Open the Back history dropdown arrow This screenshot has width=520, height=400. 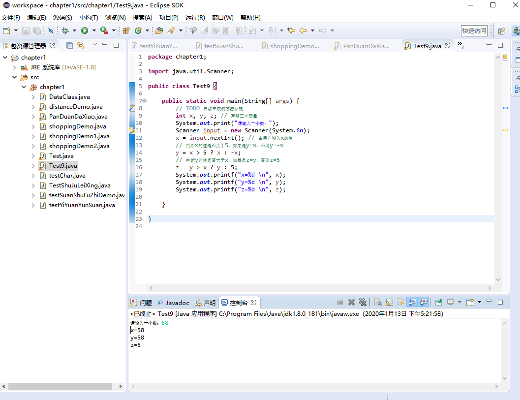click(312, 31)
